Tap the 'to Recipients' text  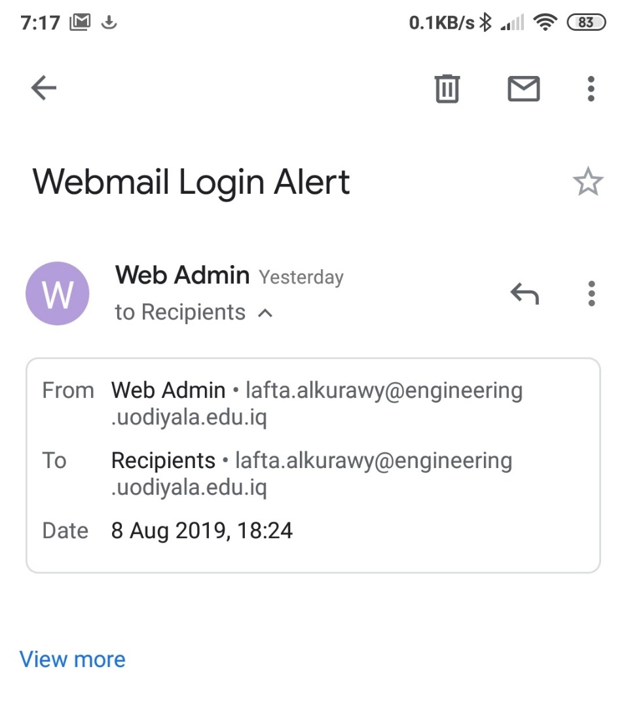[x=180, y=312]
